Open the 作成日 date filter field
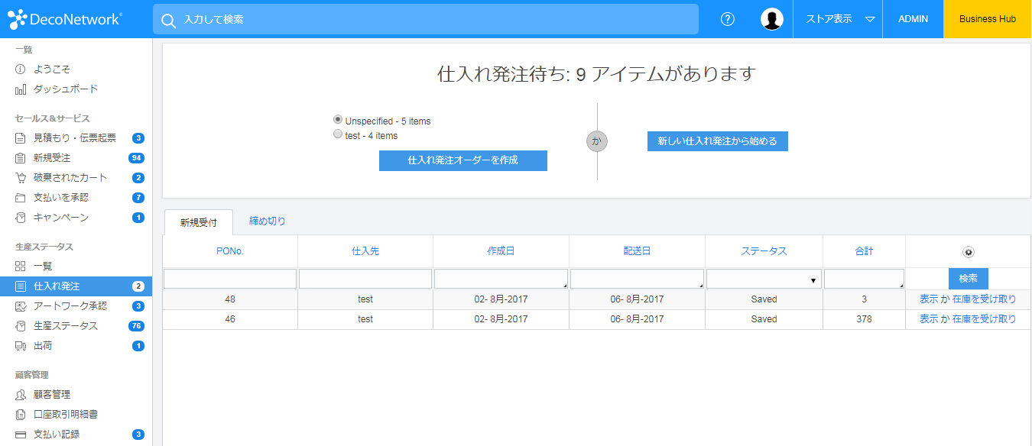Viewport: 1032px width, 446px height. coord(501,280)
